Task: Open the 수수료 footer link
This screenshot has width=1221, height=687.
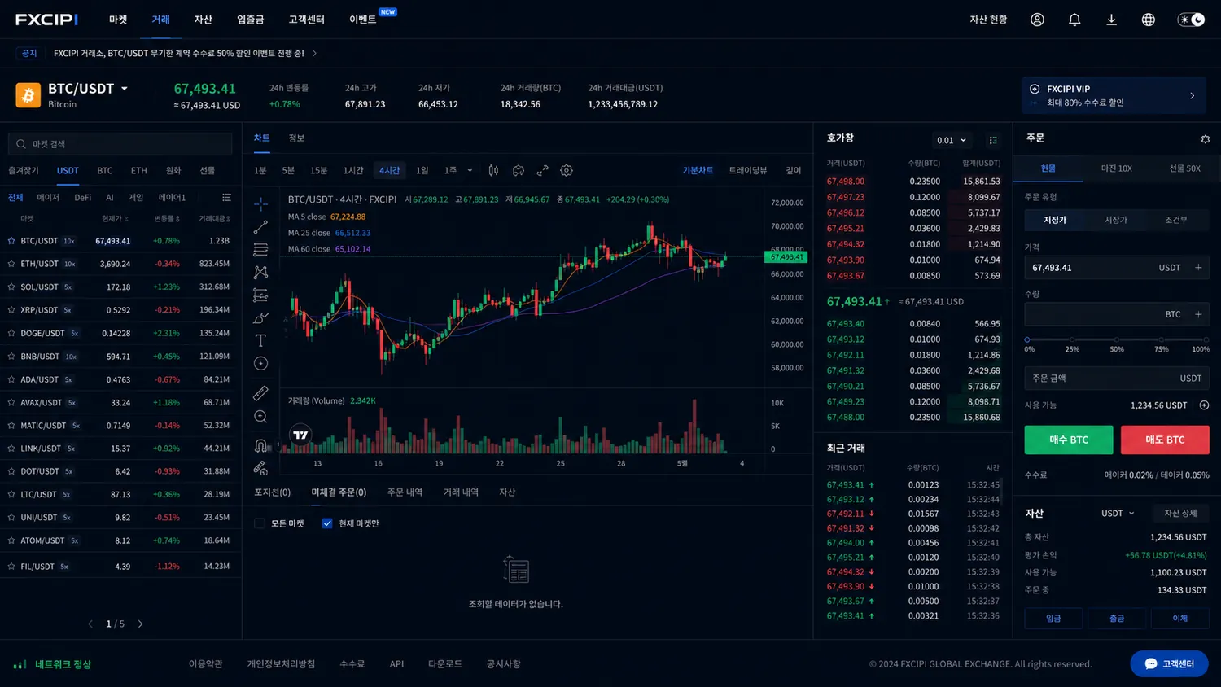Action: click(352, 664)
